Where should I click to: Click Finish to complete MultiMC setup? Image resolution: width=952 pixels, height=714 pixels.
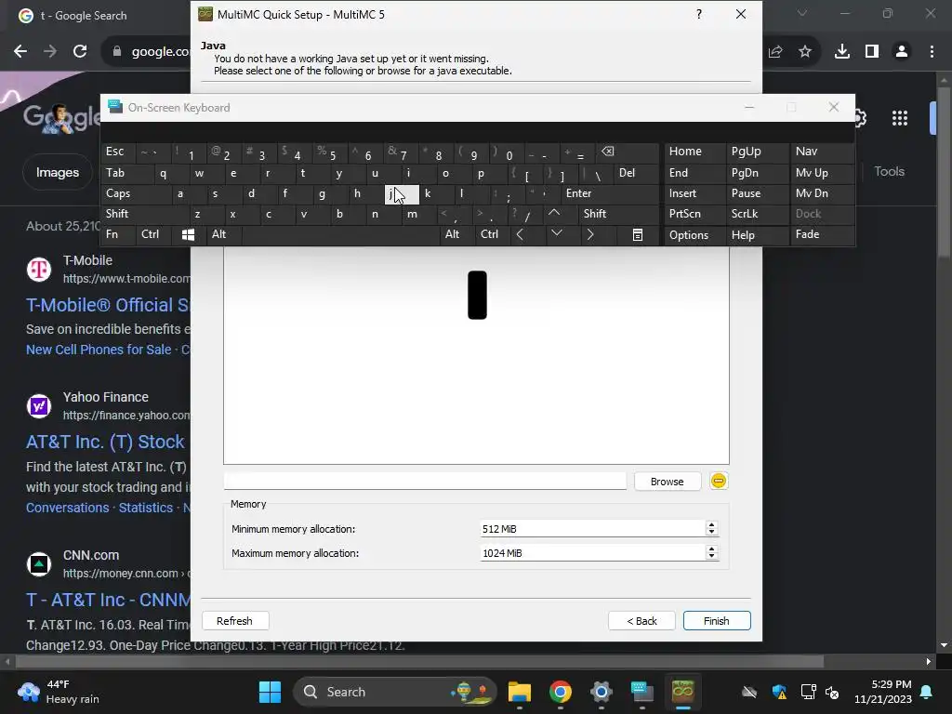717,620
